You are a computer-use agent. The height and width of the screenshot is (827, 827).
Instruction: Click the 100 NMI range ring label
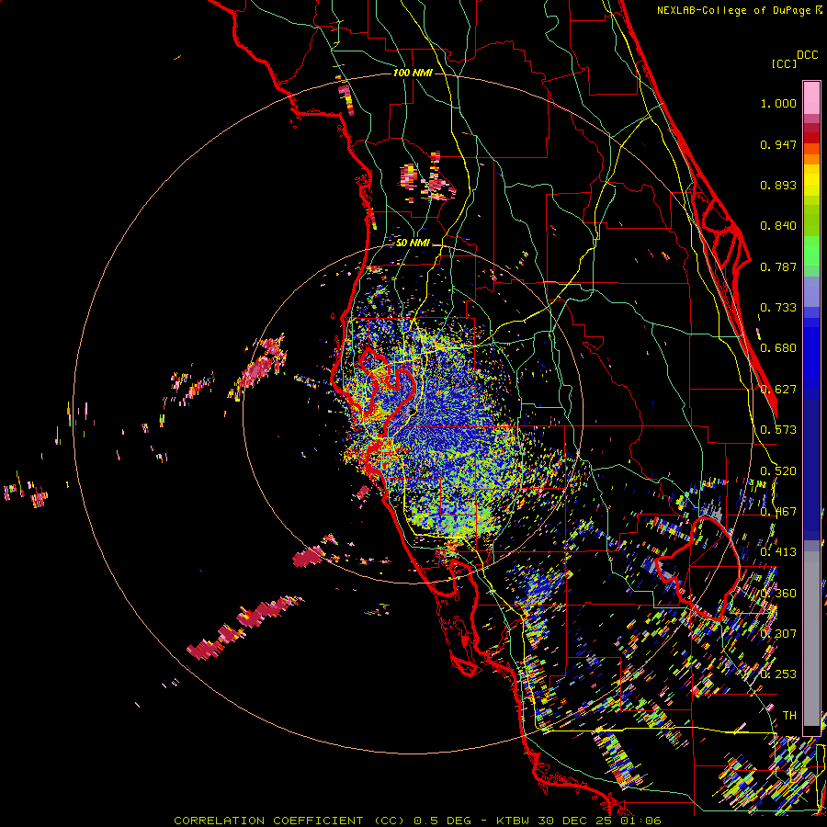[413, 73]
